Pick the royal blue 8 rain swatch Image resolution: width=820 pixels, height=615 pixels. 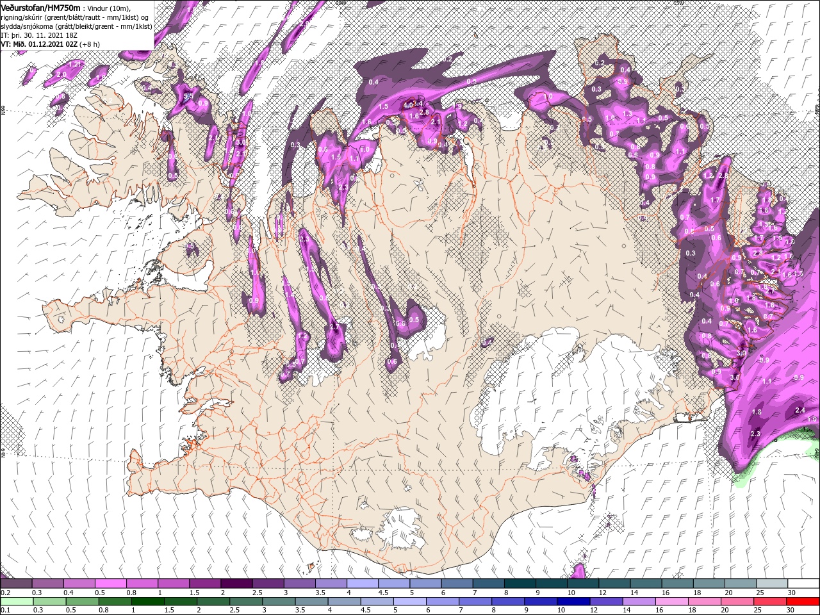tap(509, 601)
